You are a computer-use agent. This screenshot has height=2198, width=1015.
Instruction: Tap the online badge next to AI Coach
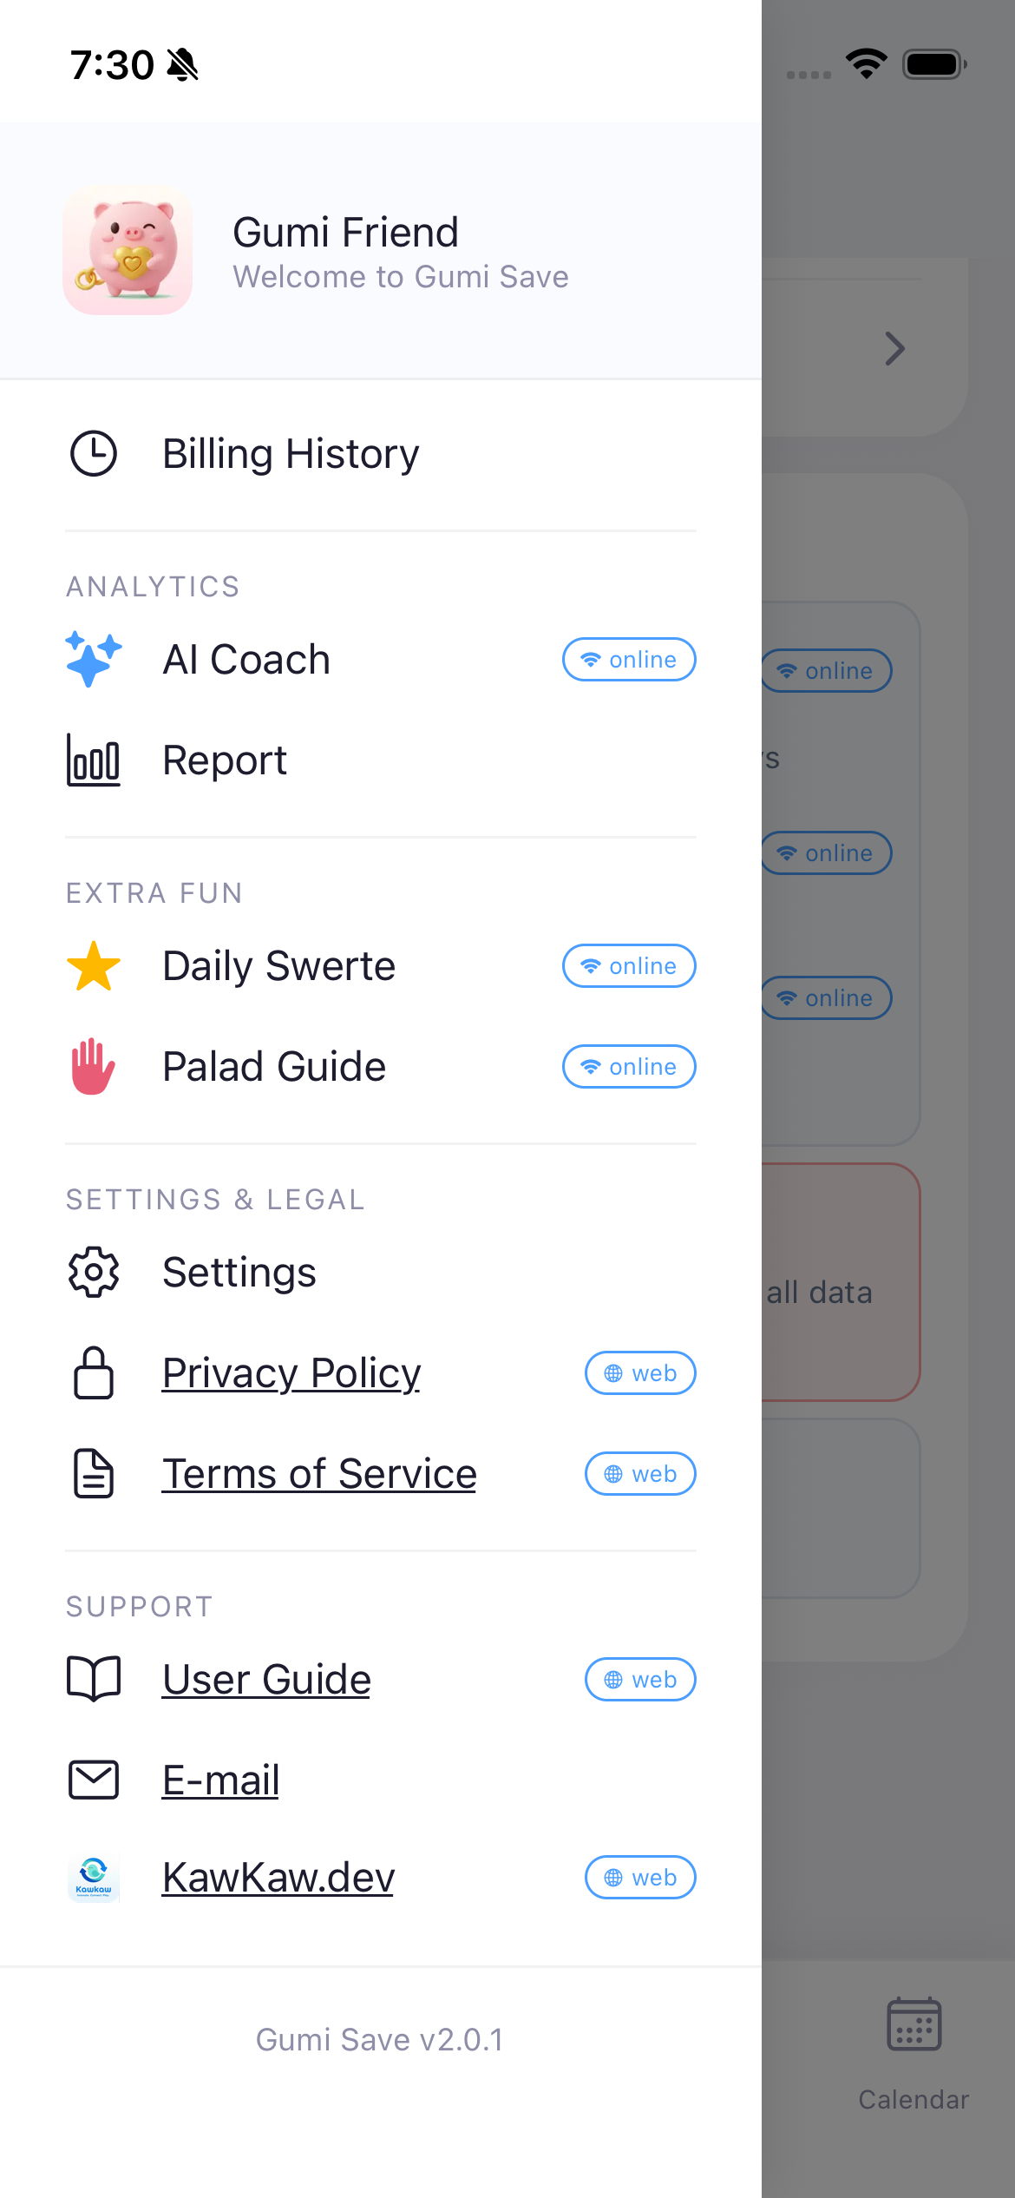point(629,659)
